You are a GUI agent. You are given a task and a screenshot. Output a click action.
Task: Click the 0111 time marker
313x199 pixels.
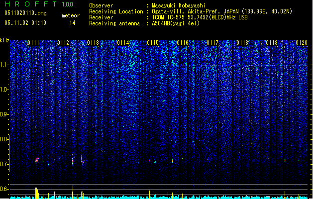[x=33, y=43]
